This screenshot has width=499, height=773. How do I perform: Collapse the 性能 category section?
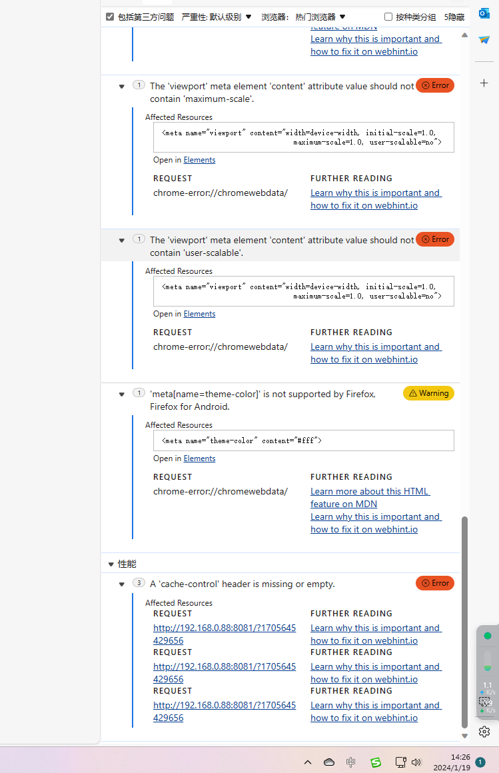tap(111, 564)
